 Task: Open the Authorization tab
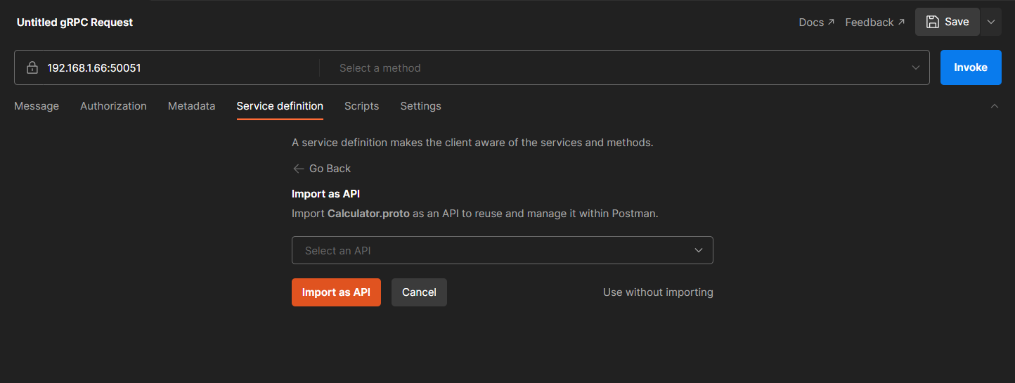pos(113,106)
